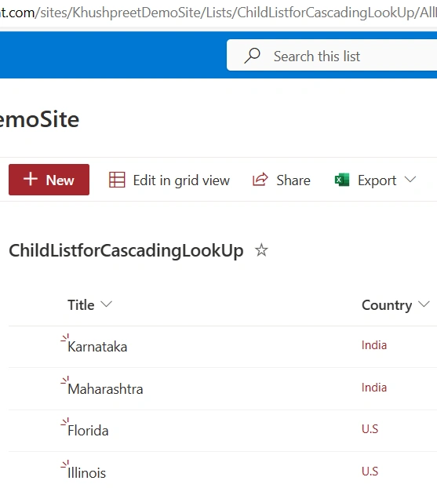Focus the Search this list box
Viewport: 437px width, 488px height.
click(332, 55)
